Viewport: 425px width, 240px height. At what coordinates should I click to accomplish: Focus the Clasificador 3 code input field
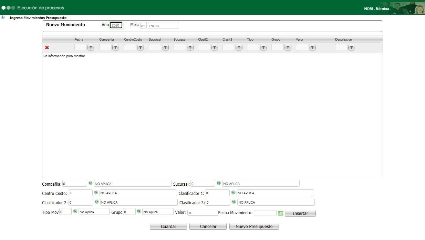(x=218, y=202)
